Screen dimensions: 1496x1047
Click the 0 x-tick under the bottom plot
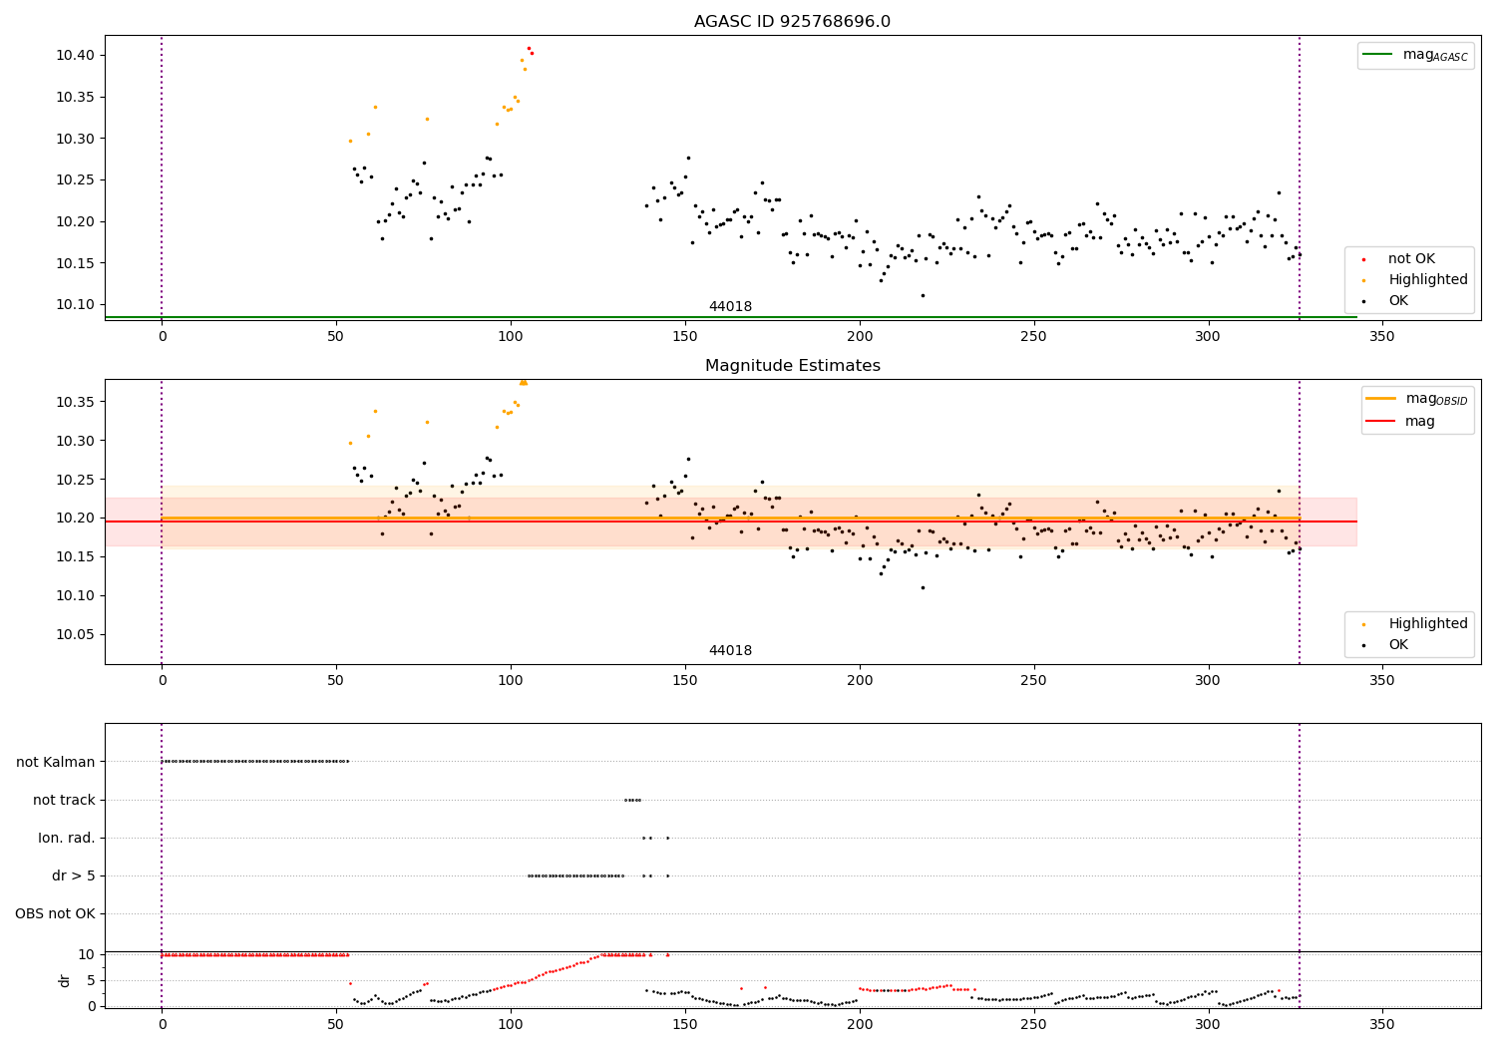(162, 1026)
